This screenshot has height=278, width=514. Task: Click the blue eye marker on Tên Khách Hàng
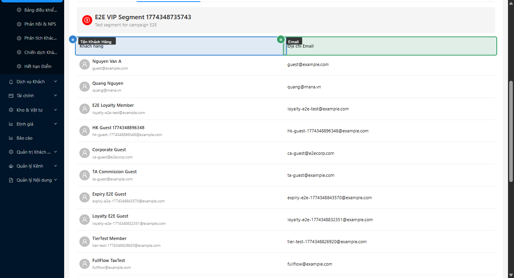pos(73,40)
